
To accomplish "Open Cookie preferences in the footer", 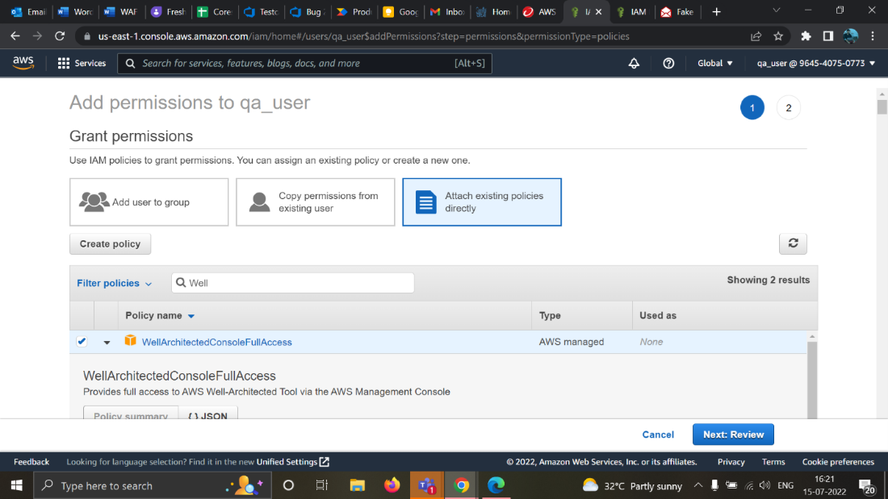I will point(838,462).
